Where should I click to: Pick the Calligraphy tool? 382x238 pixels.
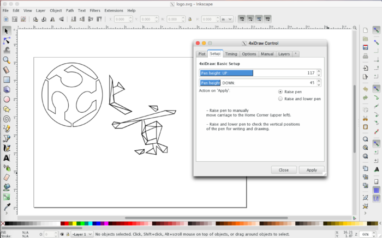pos(7,148)
